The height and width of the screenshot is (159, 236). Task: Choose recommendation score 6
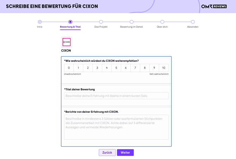pos(126,68)
